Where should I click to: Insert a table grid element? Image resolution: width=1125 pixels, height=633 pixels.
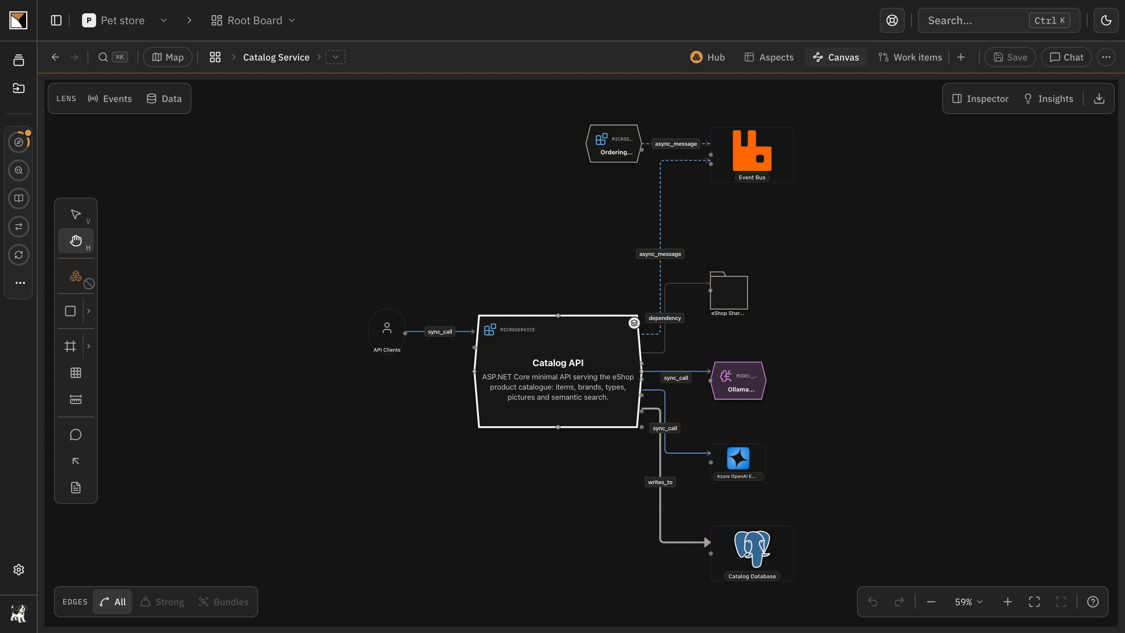[75, 373]
